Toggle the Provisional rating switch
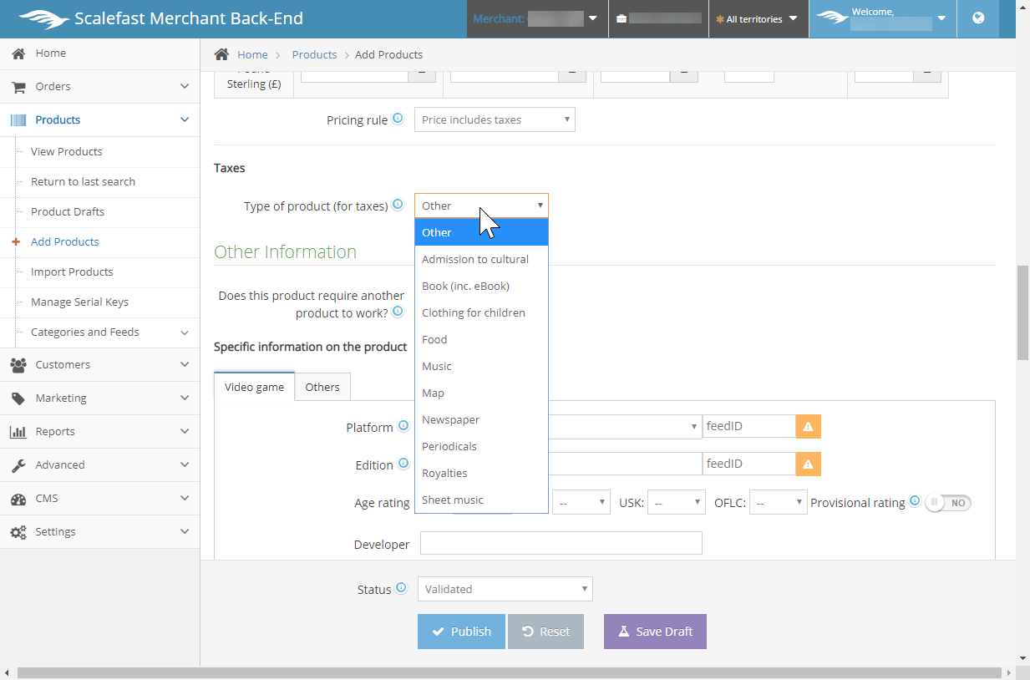The width and height of the screenshot is (1030, 680). click(948, 503)
